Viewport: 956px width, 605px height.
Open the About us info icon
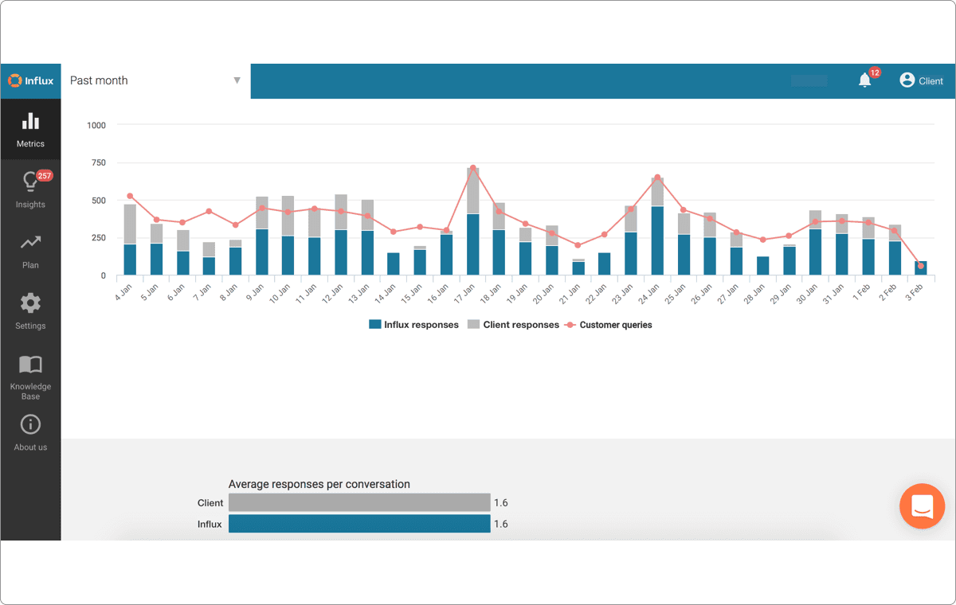click(x=30, y=424)
